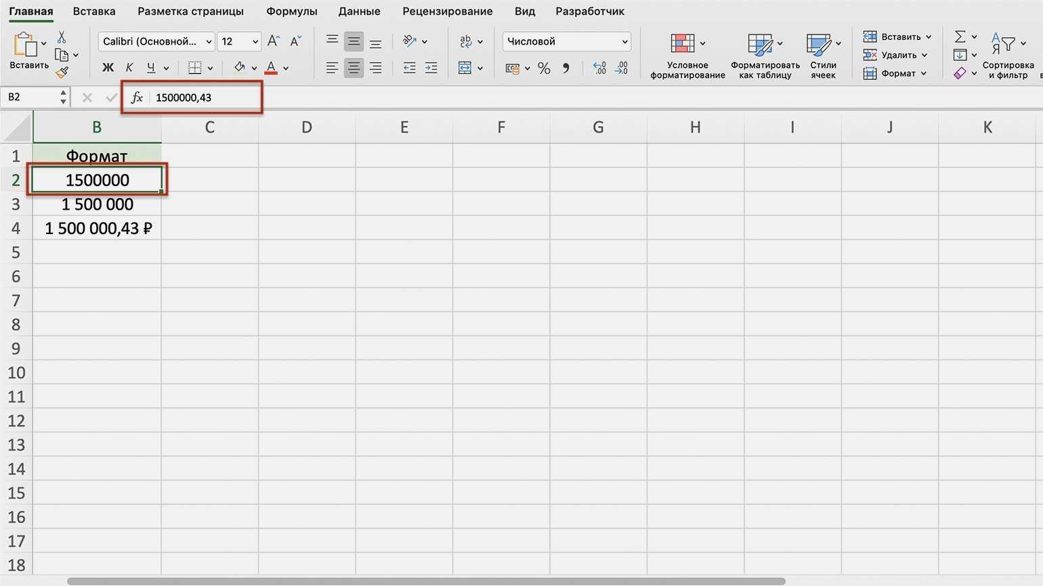Click the red font color swatch
1043x586 pixels.
[271, 68]
